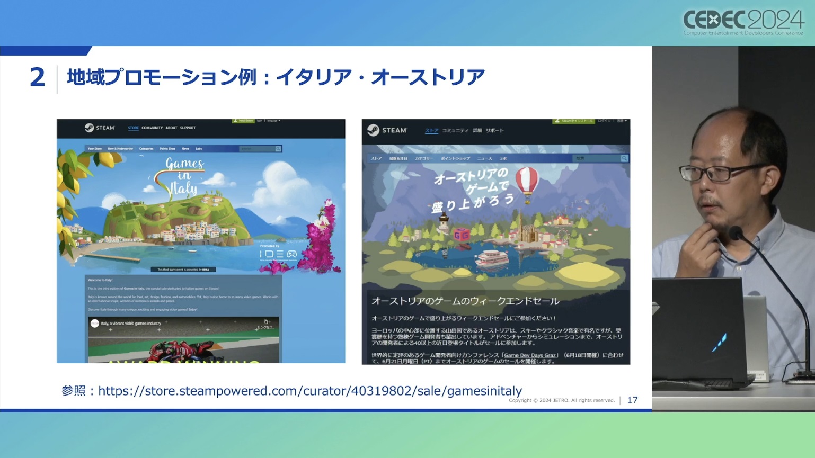Select the ニュース tab
The height and width of the screenshot is (458, 815).
coord(484,158)
